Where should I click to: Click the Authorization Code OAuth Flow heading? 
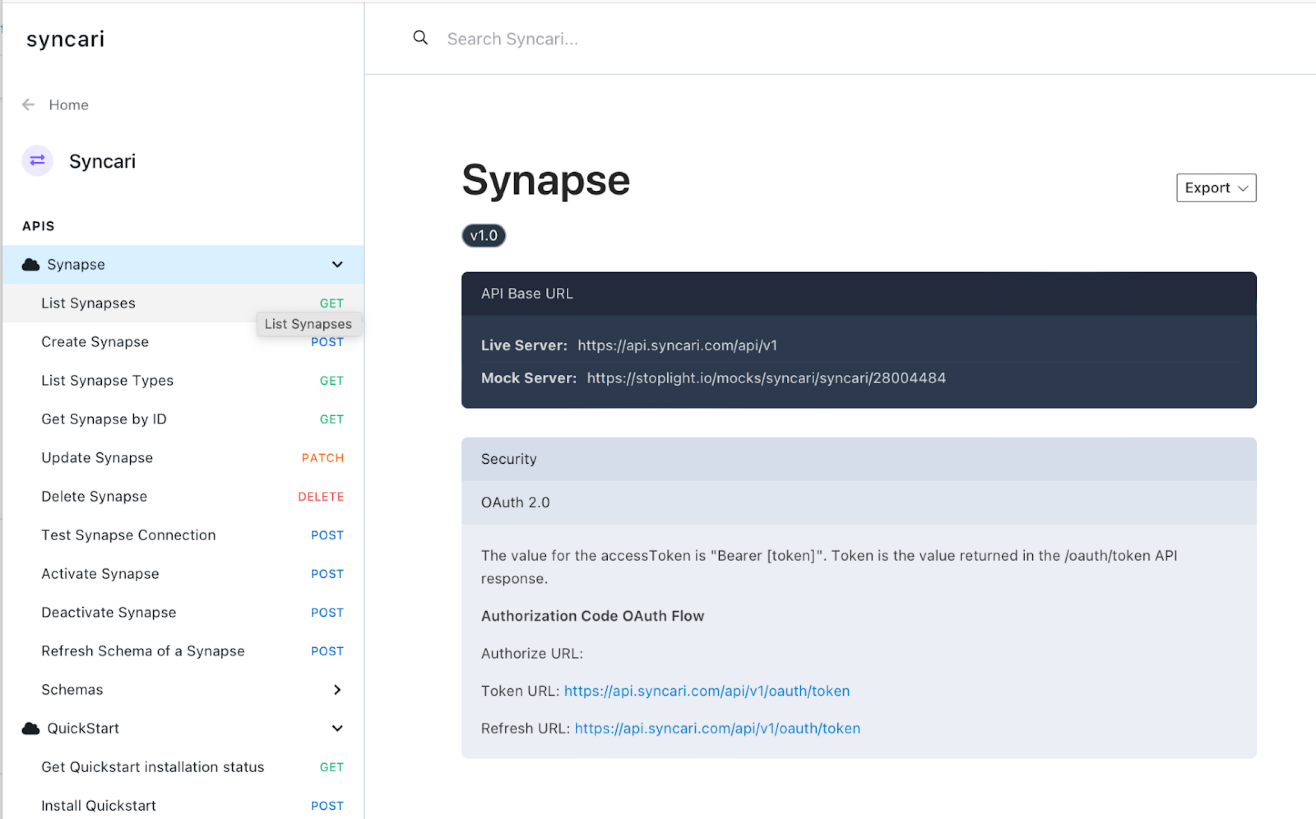coord(592,616)
